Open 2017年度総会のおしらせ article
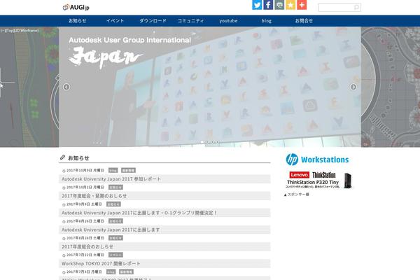Image resolution: width=420 pixels, height=280 pixels. (87, 246)
